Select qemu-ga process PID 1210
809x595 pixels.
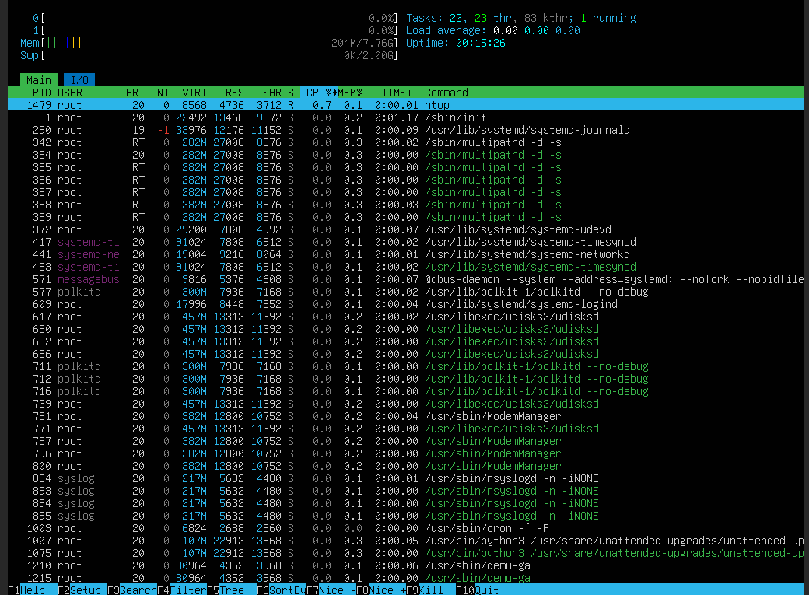pos(406,565)
